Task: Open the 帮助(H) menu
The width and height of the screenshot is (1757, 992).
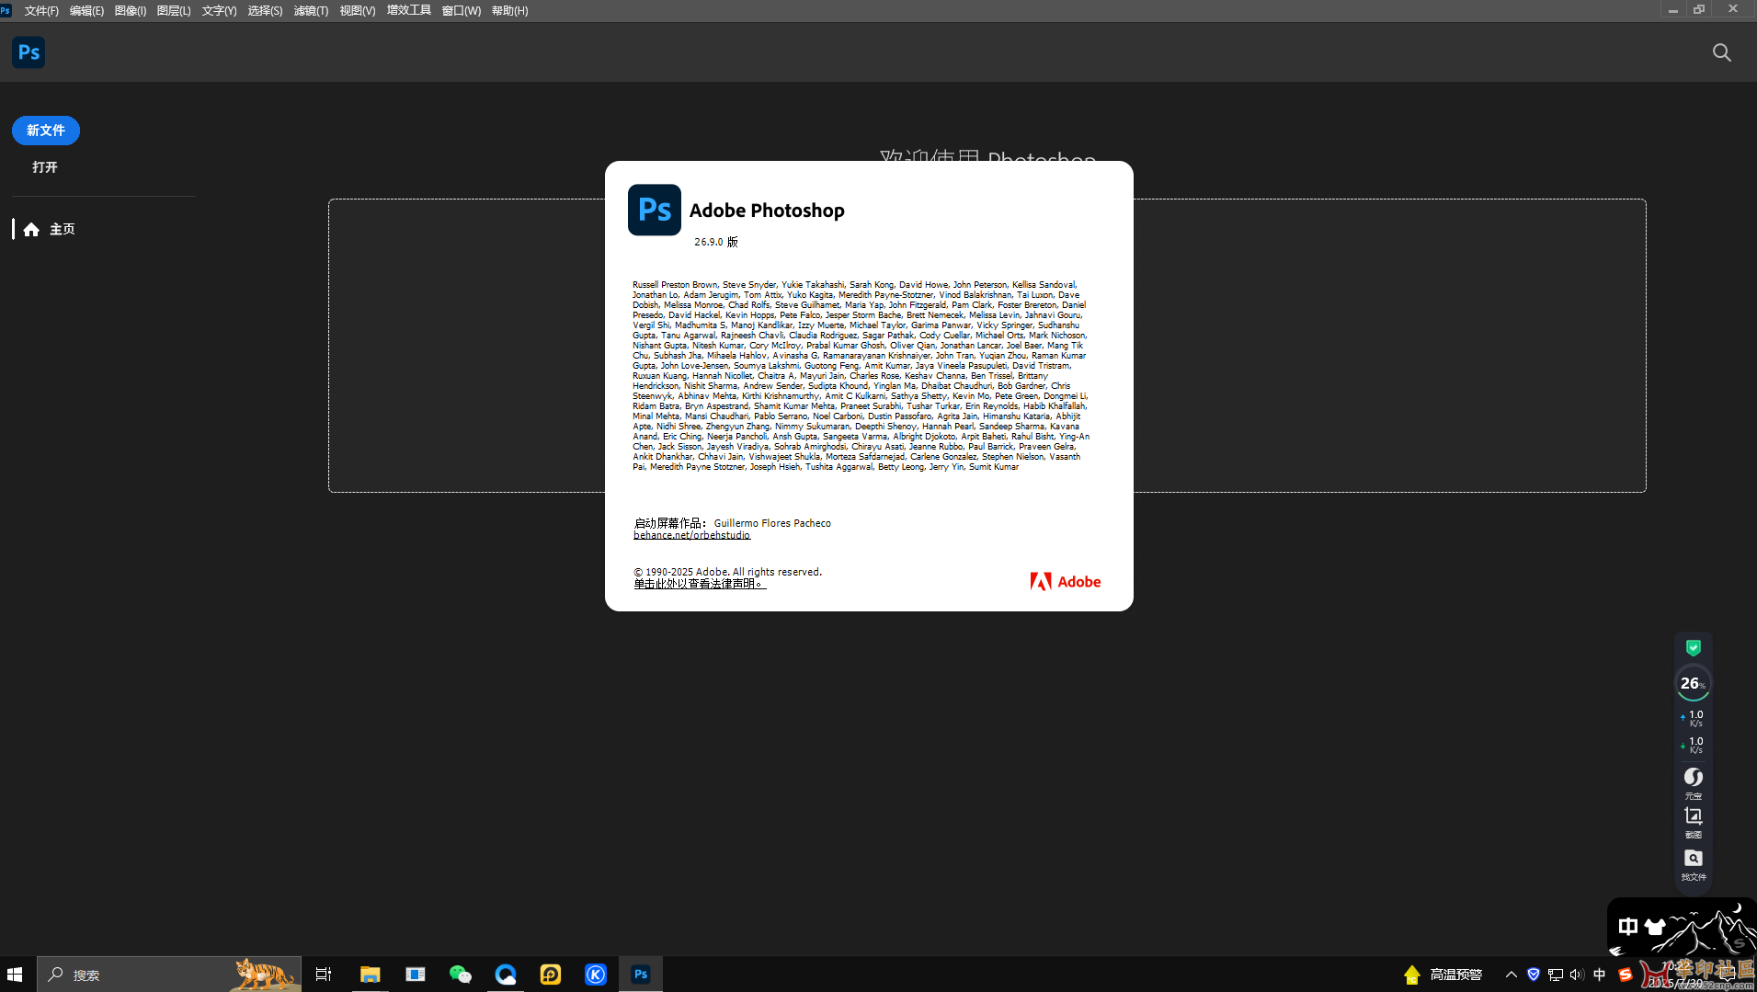Action: (509, 11)
